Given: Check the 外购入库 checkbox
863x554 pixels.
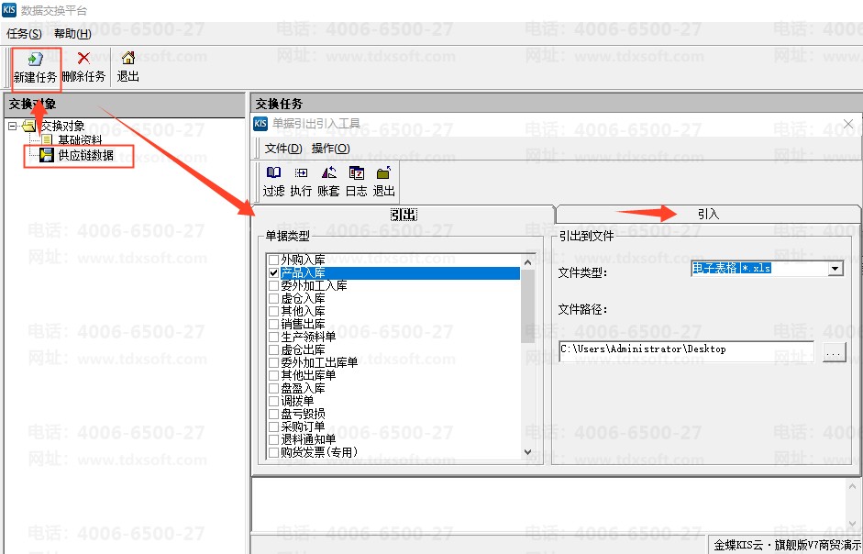Looking at the screenshot, I should click(273, 260).
